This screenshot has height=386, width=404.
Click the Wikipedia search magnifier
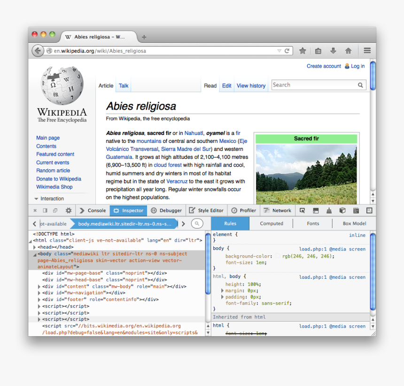360,85
